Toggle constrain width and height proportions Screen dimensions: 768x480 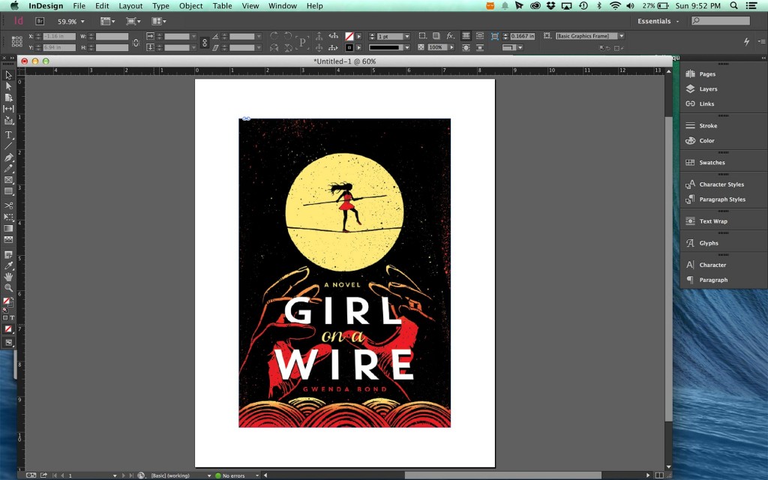pyautogui.click(x=136, y=42)
